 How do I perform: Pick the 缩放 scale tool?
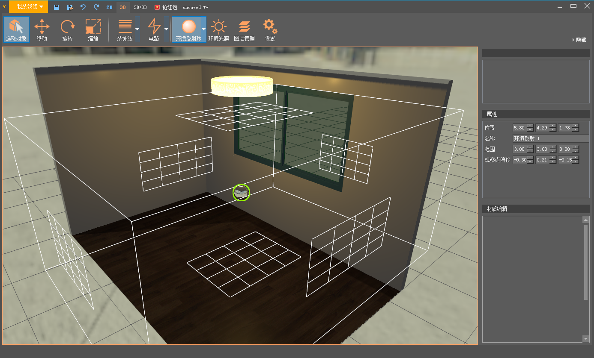click(93, 29)
